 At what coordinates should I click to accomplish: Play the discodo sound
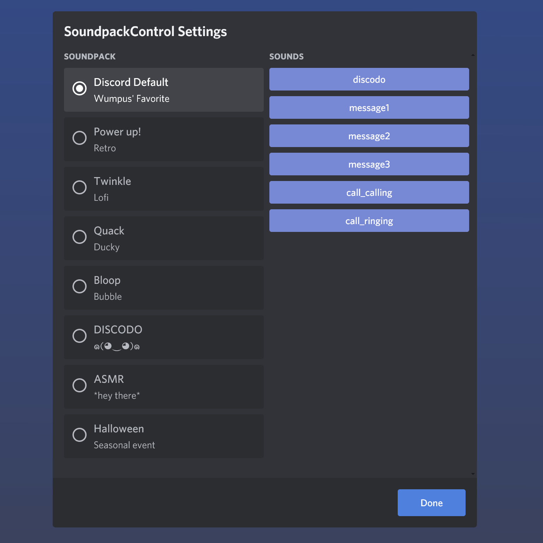pos(369,79)
